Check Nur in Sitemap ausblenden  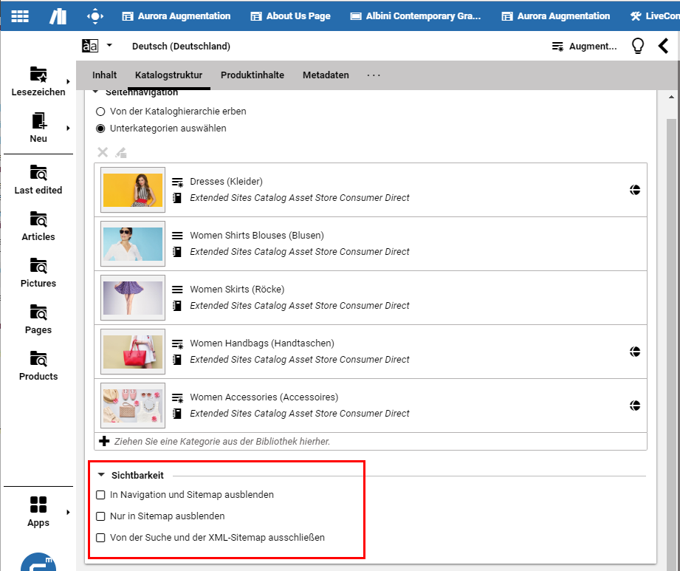101,516
